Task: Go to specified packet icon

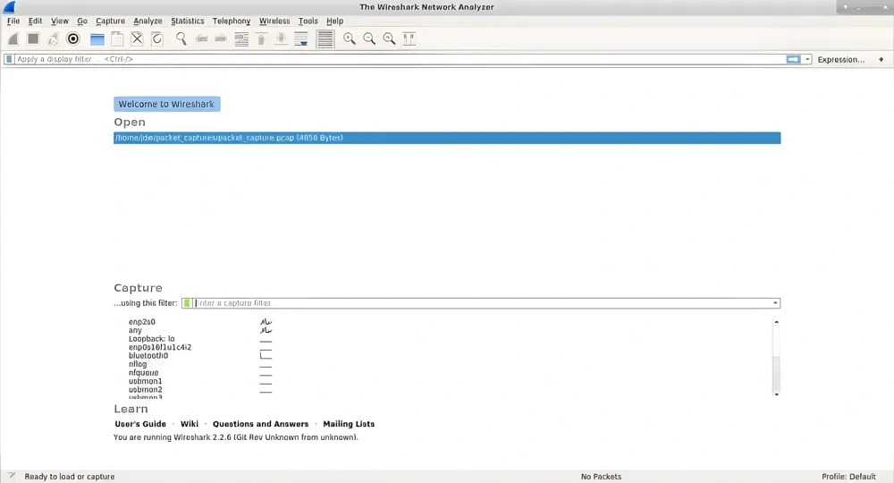Action: point(241,38)
